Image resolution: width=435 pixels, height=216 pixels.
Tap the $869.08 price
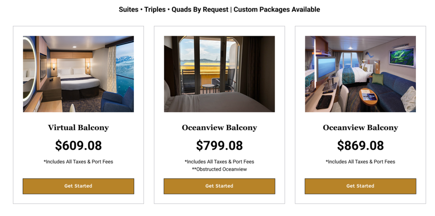click(x=360, y=146)
